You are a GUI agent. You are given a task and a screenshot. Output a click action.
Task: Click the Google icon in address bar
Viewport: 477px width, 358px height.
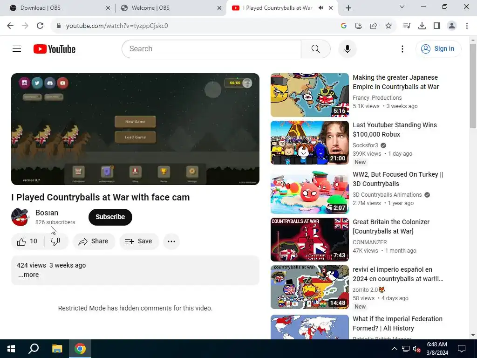point(344,26)
